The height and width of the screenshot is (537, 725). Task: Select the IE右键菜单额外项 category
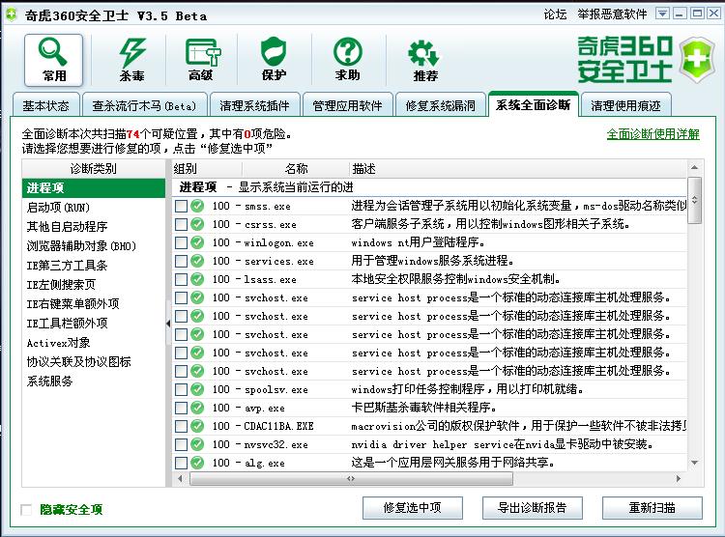94,303
